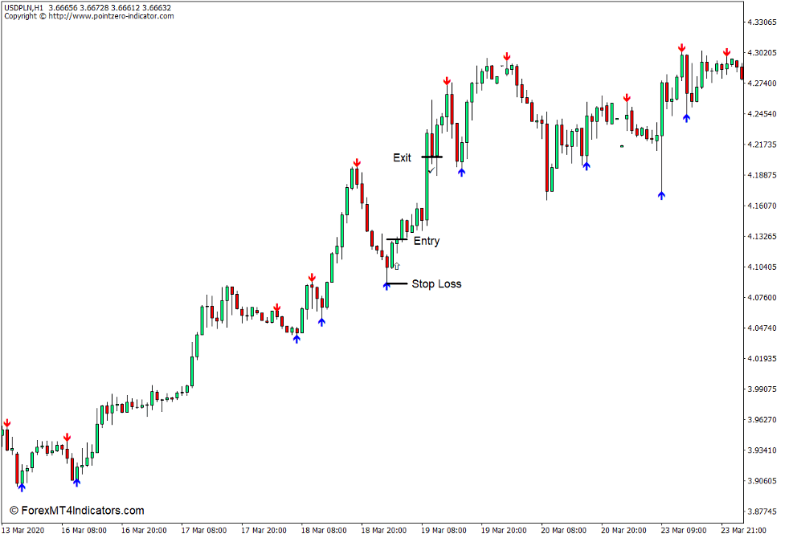Click the checkmark symbol below the Exit line

(432, 170)
